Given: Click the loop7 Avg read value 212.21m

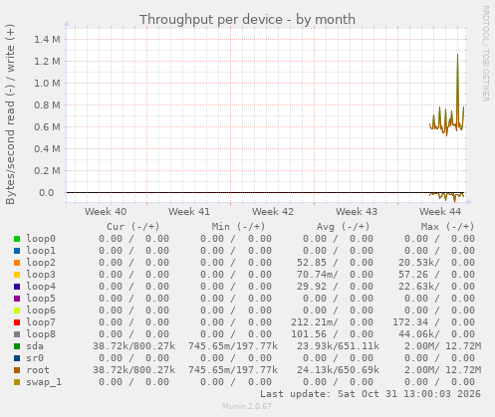Looking at the screenshot, I should [x=312, y=322].
